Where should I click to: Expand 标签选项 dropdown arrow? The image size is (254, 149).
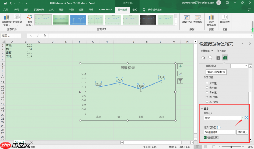coord(212,51)
